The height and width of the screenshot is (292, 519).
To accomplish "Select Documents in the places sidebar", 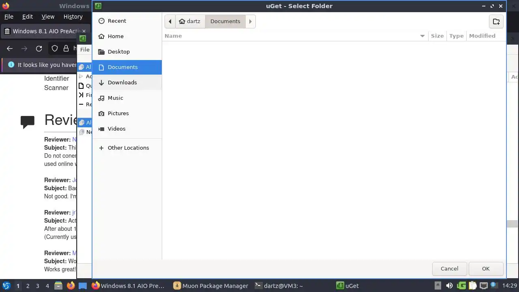I will 127,67.
